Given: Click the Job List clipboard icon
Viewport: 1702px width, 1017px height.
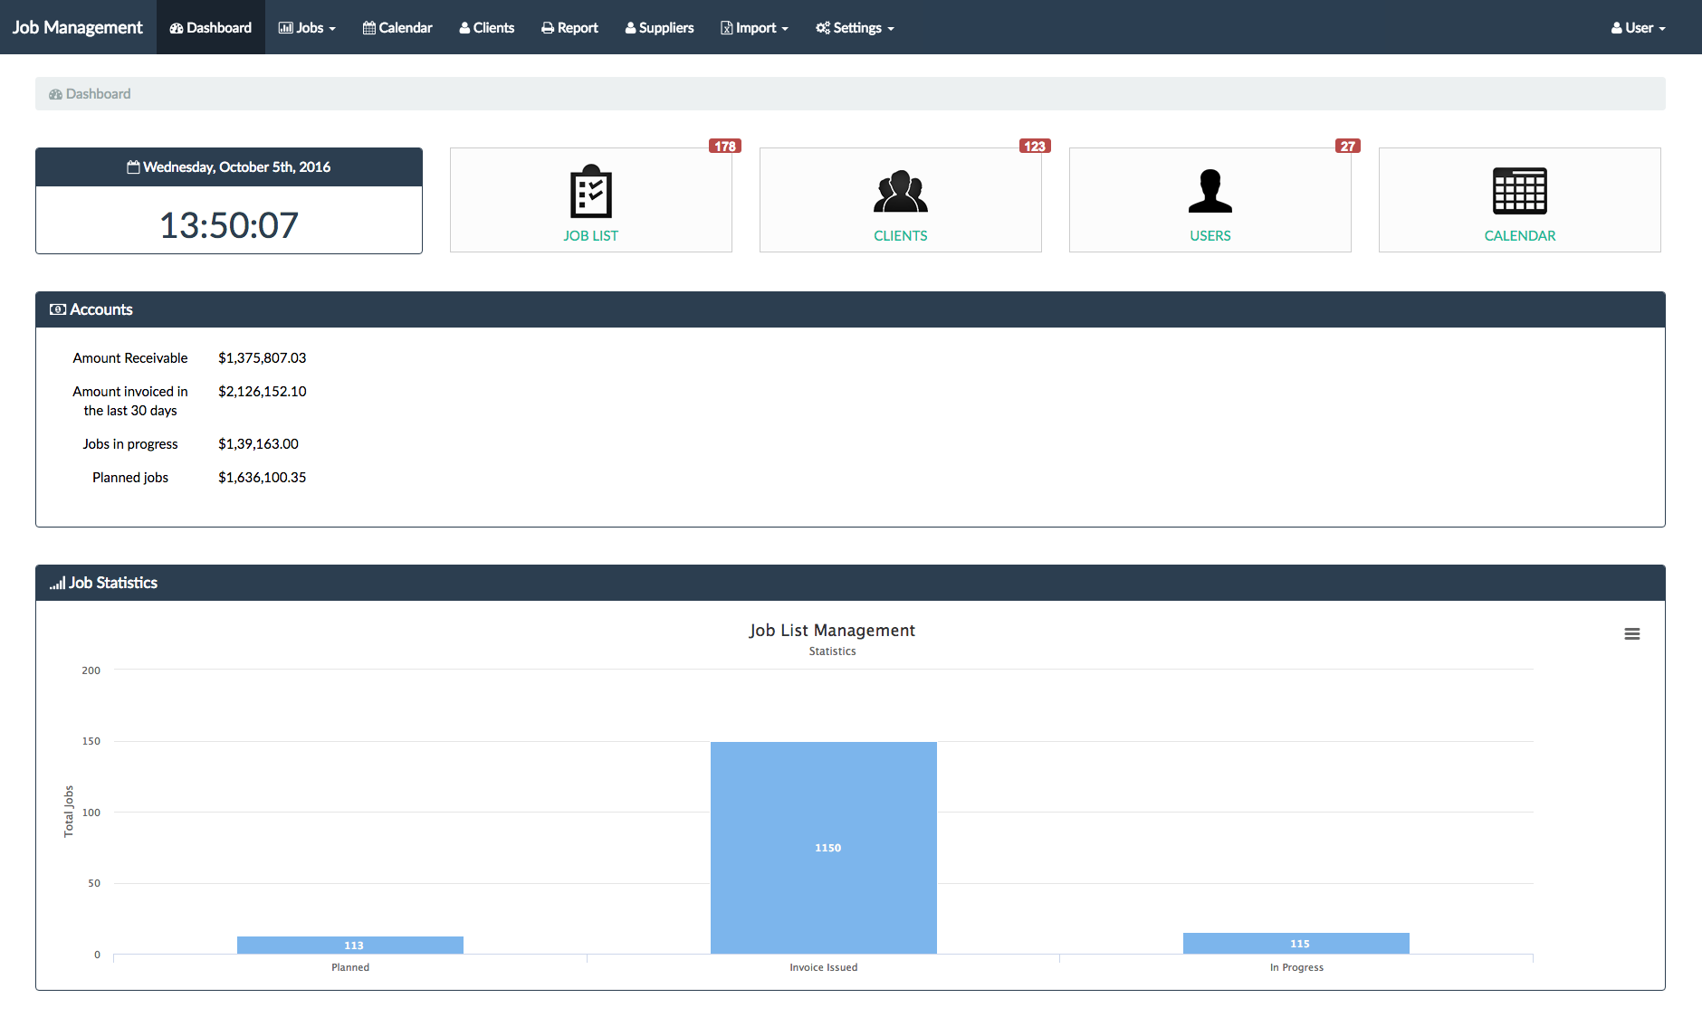Looking at the screenshot, I should [590, 192].
